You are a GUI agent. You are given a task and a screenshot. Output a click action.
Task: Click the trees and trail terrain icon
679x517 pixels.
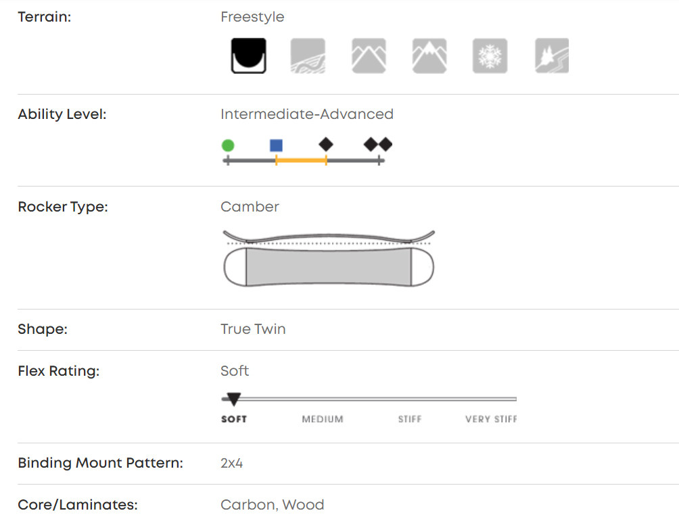[552, 55]
